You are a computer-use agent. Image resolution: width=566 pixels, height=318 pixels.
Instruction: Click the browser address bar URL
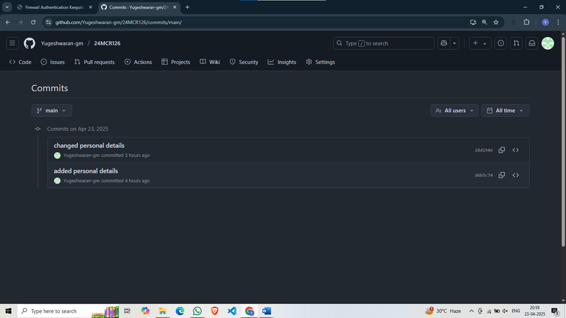tap(118, 23)
